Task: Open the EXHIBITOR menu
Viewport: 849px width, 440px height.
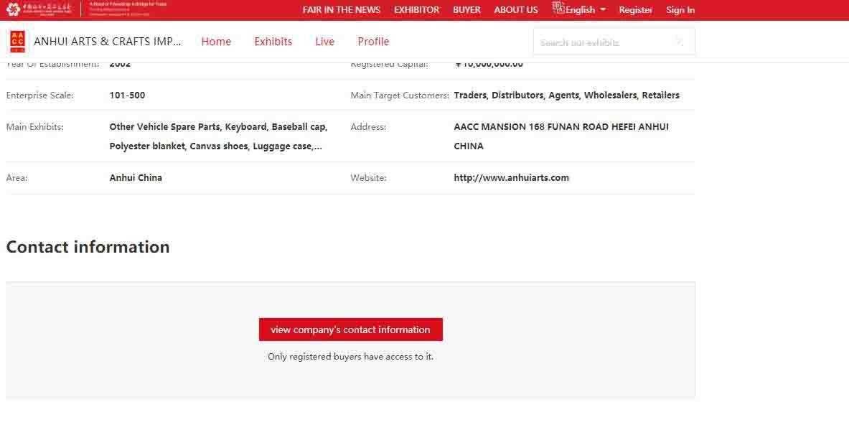Action: coord(416,10)
